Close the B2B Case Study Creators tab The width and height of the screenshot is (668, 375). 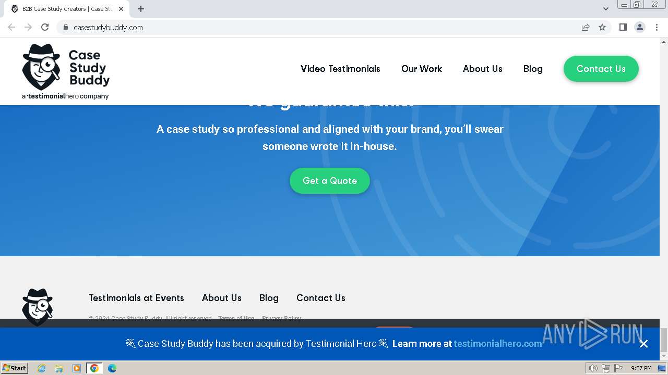coord(121,9)
